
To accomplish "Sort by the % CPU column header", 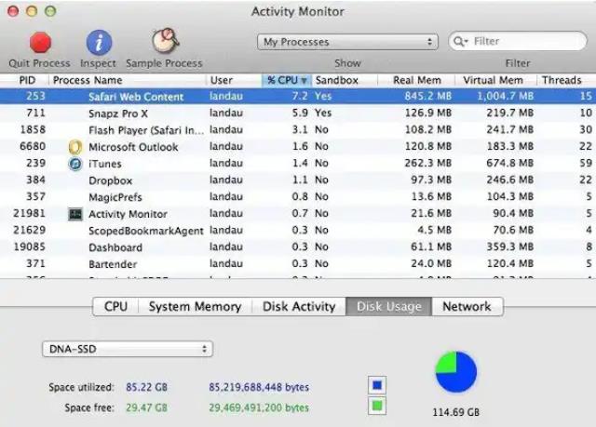I will tap(287, 80).
